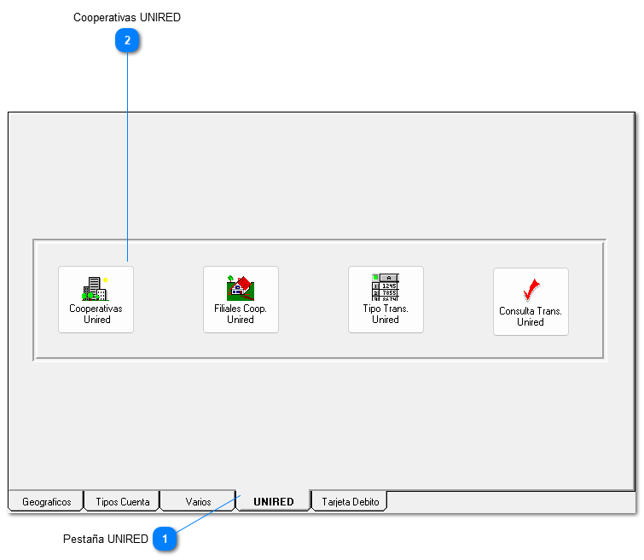Viewport: 644px width, 560px height.
Task: Go to the Tarjeta Debito tab
Action: click(350, 502)
